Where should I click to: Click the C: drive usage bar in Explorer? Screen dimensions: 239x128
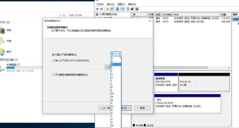coord(24,68)
